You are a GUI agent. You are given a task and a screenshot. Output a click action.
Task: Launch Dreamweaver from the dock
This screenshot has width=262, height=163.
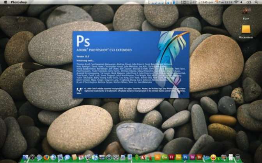tap(165, 158)
